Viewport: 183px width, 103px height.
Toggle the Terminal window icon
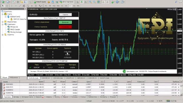click(x=26, y=2)
